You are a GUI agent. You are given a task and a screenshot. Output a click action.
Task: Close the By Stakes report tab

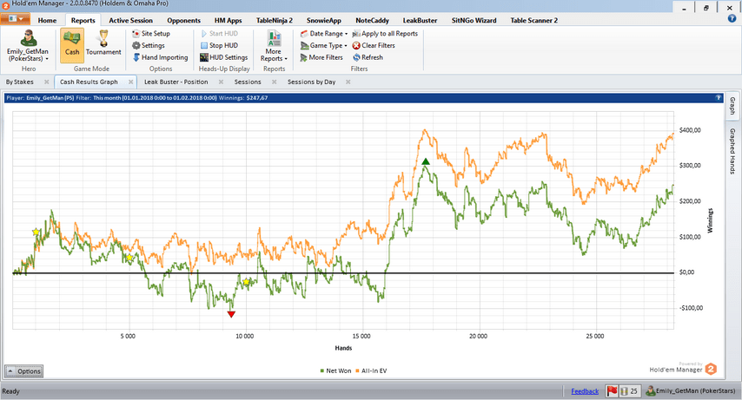[x=46, y=82]
